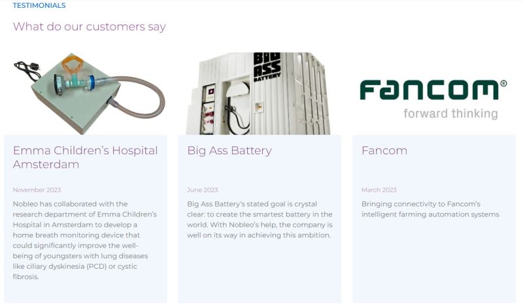Image resolution: width=523 pixels, height=306 pixels.
Task: Click the November 2023 date
Action: 37,190
